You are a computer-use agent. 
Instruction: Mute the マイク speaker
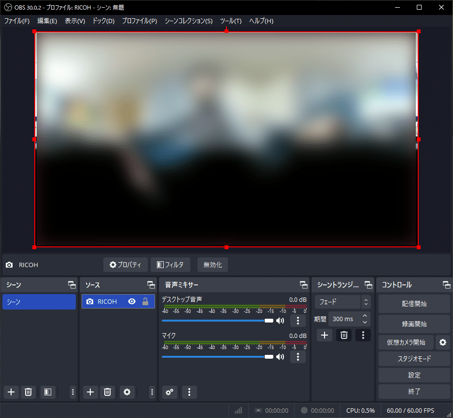(x=280, y=357)
